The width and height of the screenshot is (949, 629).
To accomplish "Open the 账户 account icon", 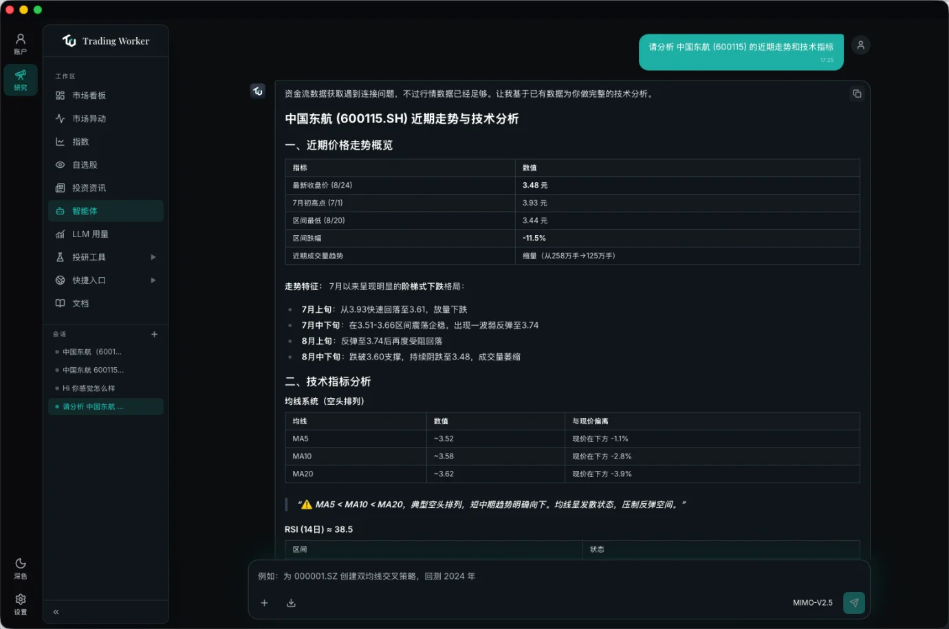I will (21, 44).
